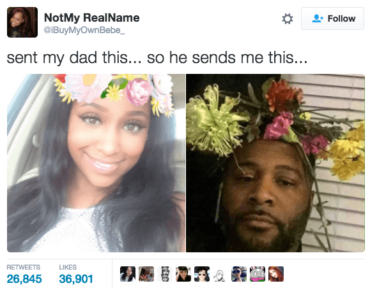Open the tweet author's profile picture
The width and height of the screenshot is (370, 288).
22,22
